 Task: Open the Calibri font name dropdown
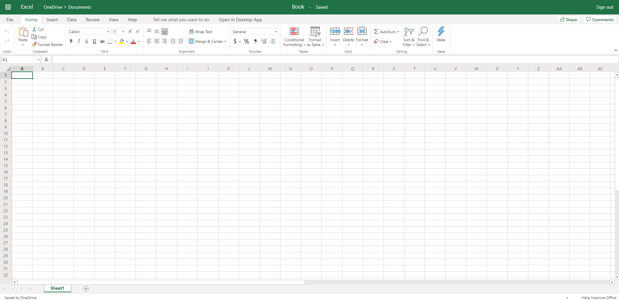[x=108, y=32]
